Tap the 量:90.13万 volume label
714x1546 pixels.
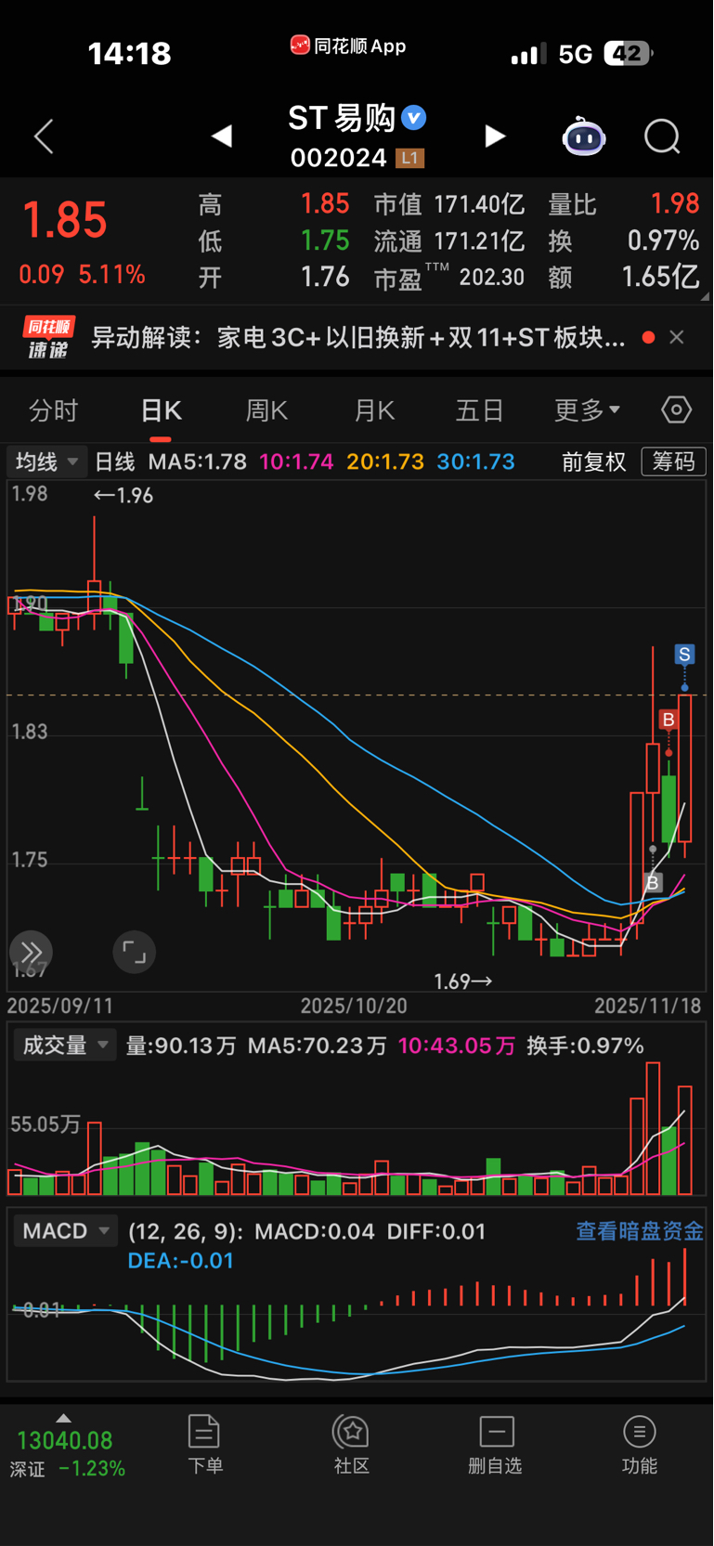(181, 1046)
